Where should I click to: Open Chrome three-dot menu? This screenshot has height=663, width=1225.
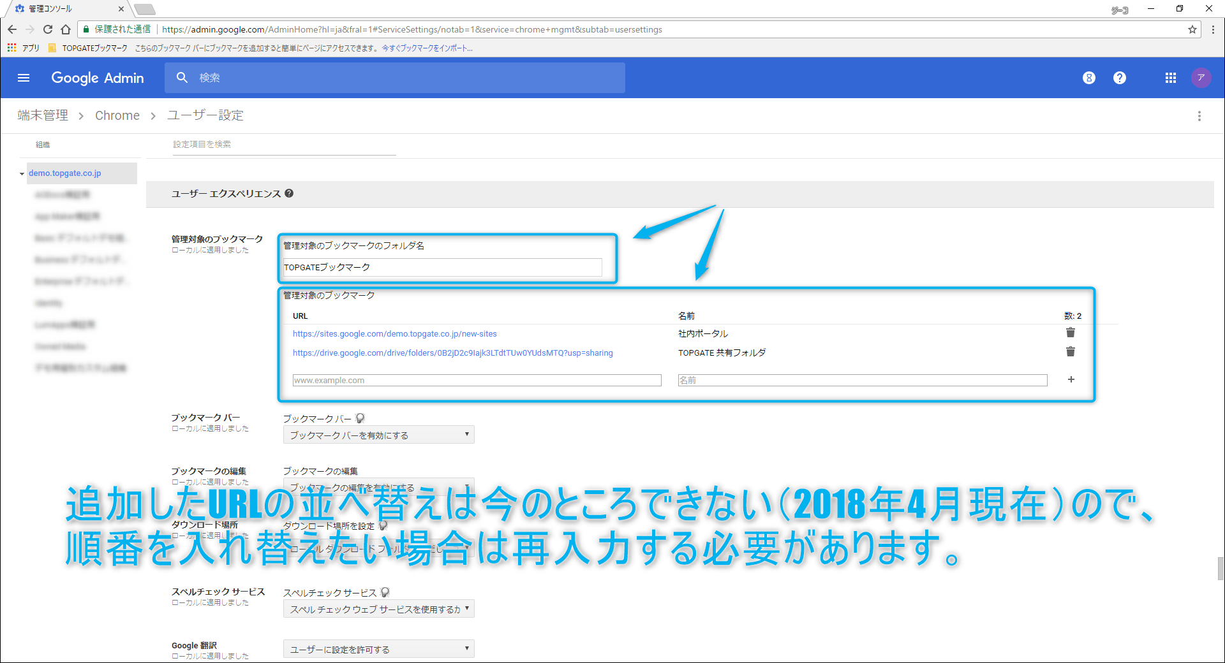pyautogui.click(x=1213, y=29)
